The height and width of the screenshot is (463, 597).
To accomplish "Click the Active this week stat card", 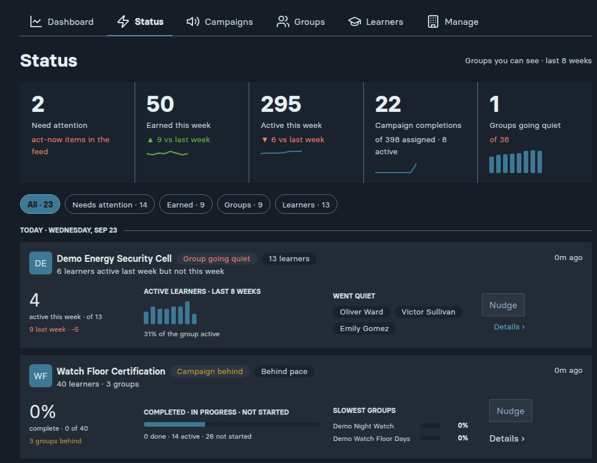I will (x=306, y=132).
